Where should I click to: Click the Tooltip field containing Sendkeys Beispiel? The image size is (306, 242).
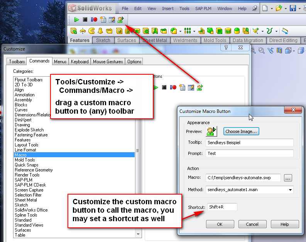249,143
